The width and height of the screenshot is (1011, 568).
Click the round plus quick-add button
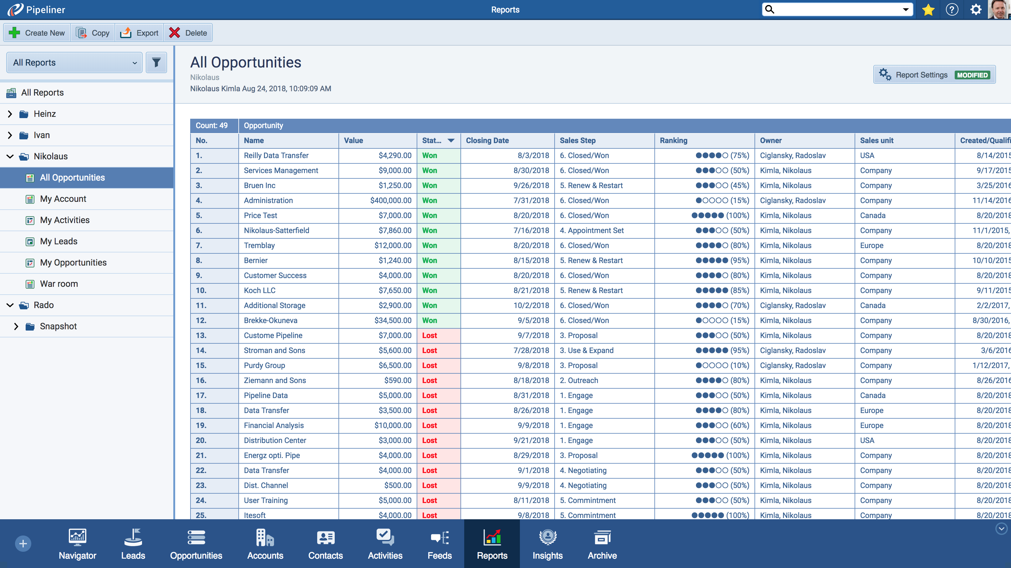coord(23,543)
